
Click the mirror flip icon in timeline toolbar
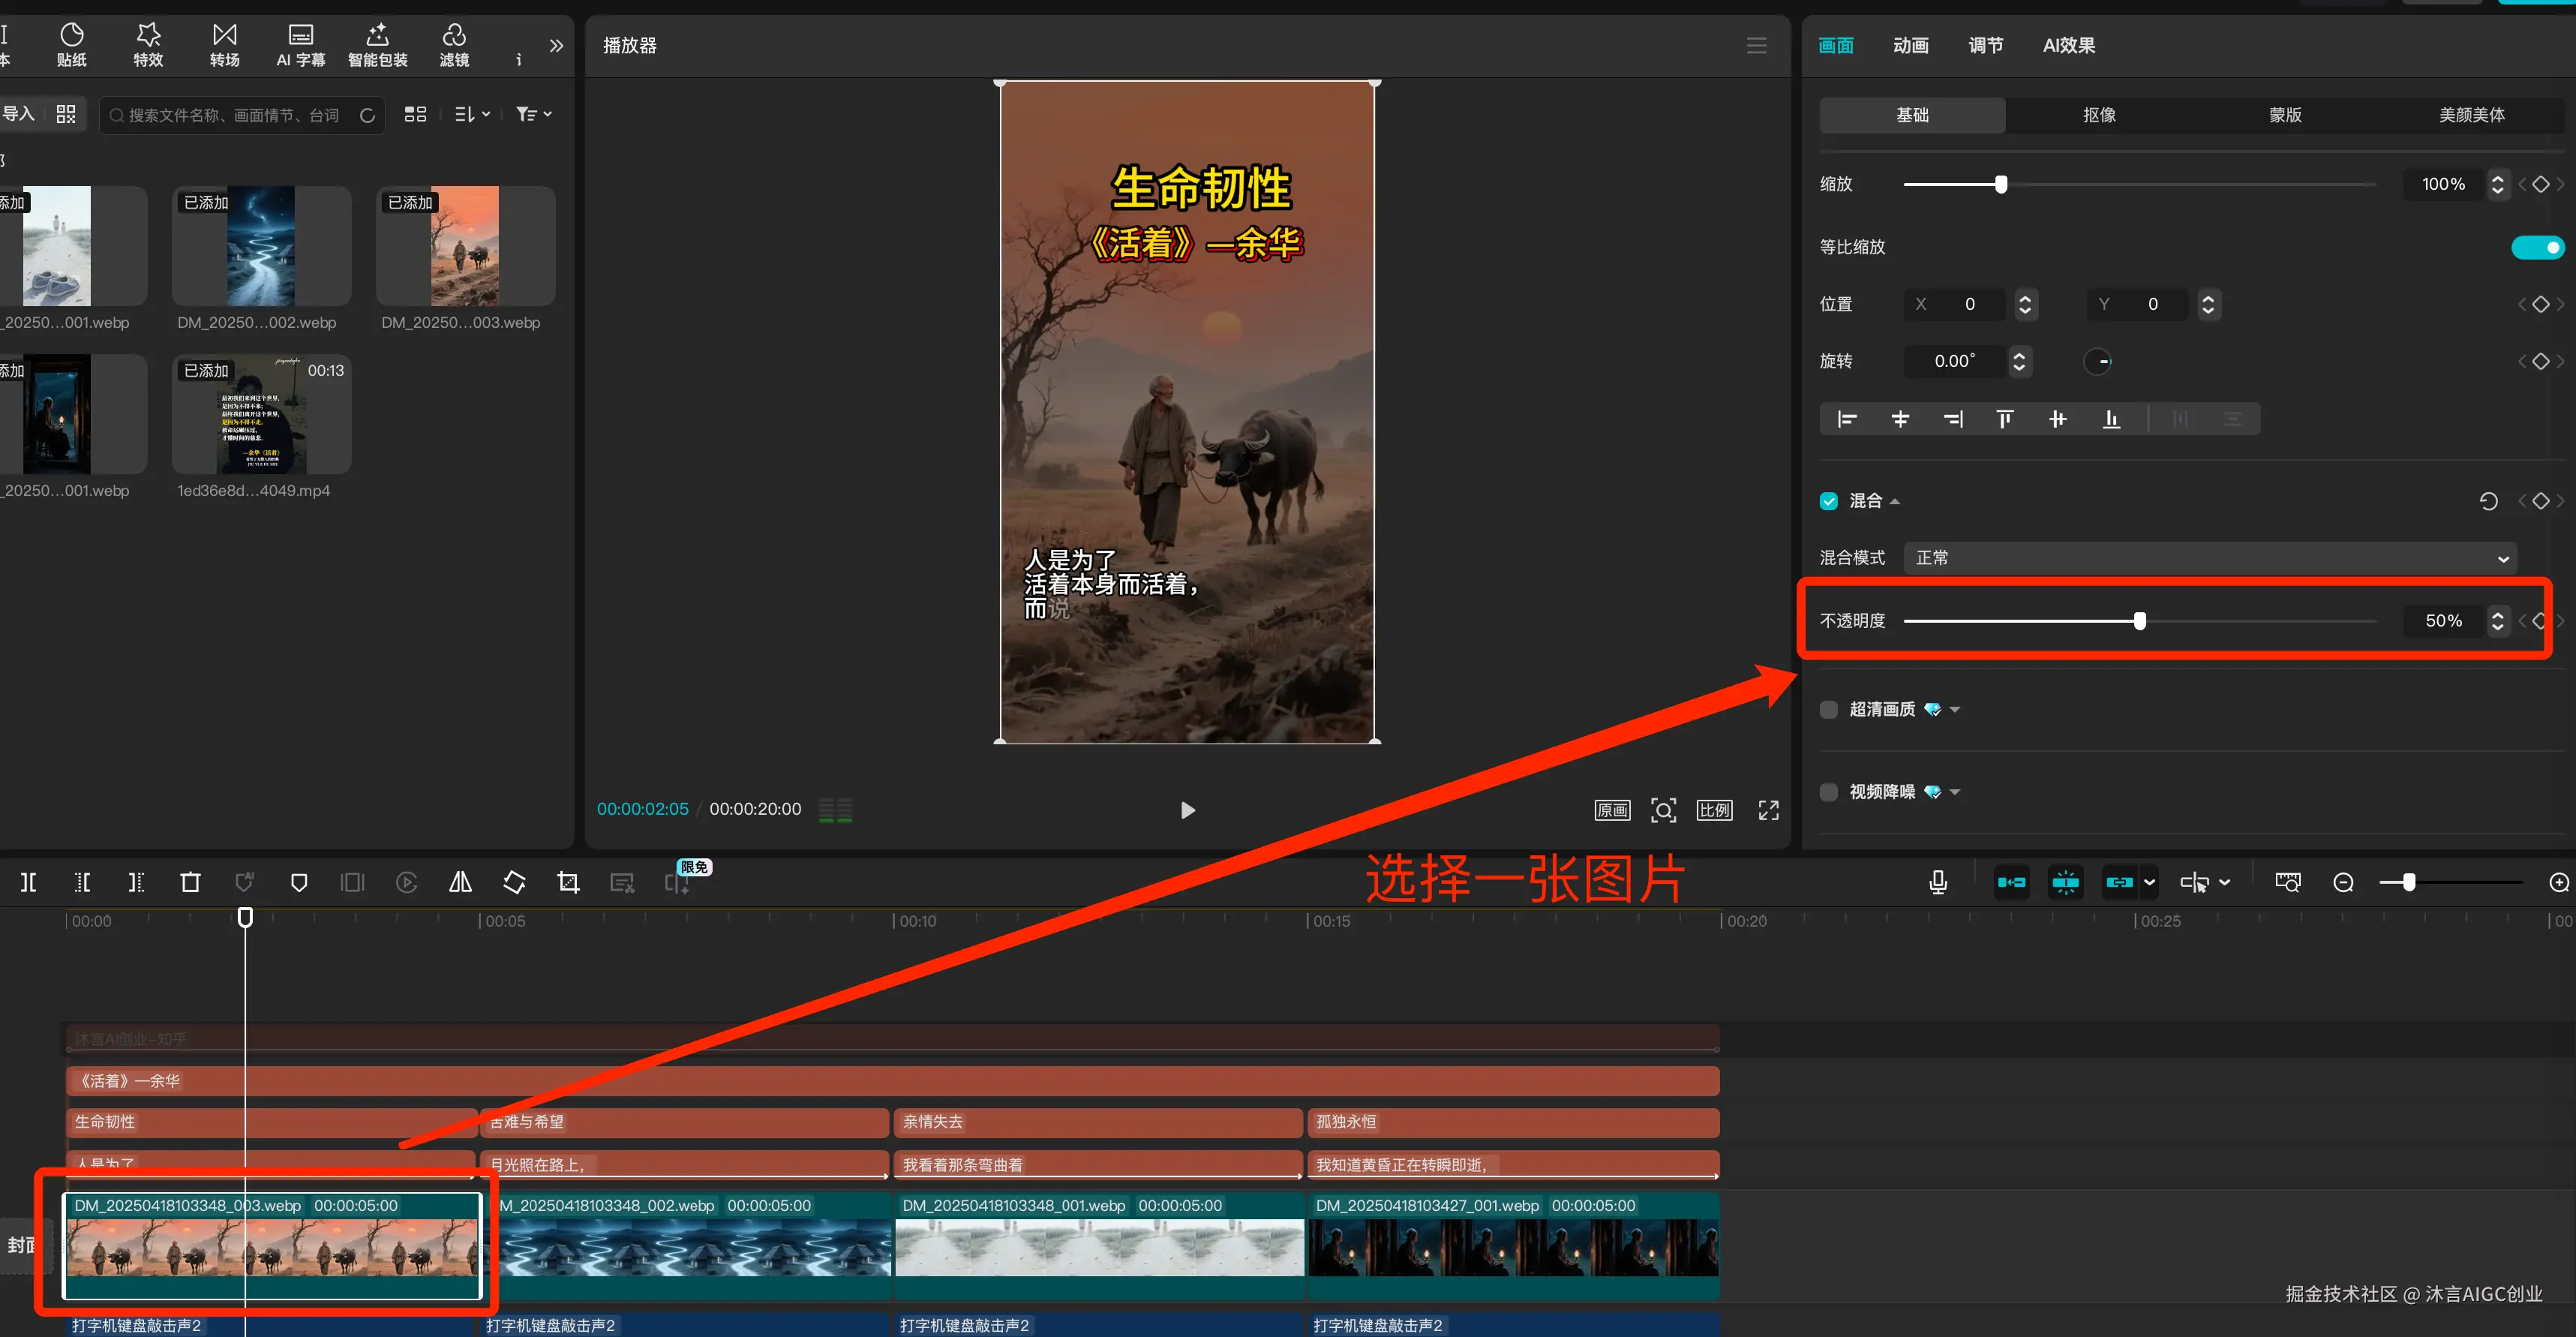tap(460, 882)
